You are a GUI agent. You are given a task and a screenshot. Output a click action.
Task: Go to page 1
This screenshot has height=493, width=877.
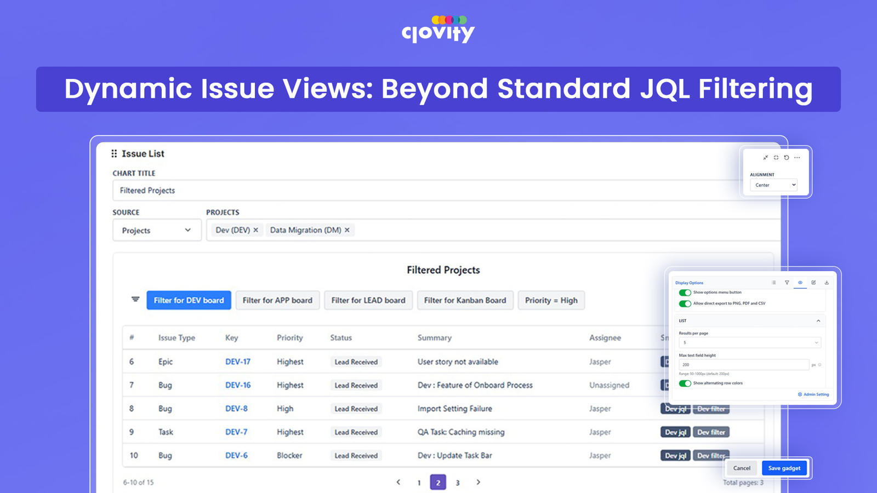(x=419, y=483)
